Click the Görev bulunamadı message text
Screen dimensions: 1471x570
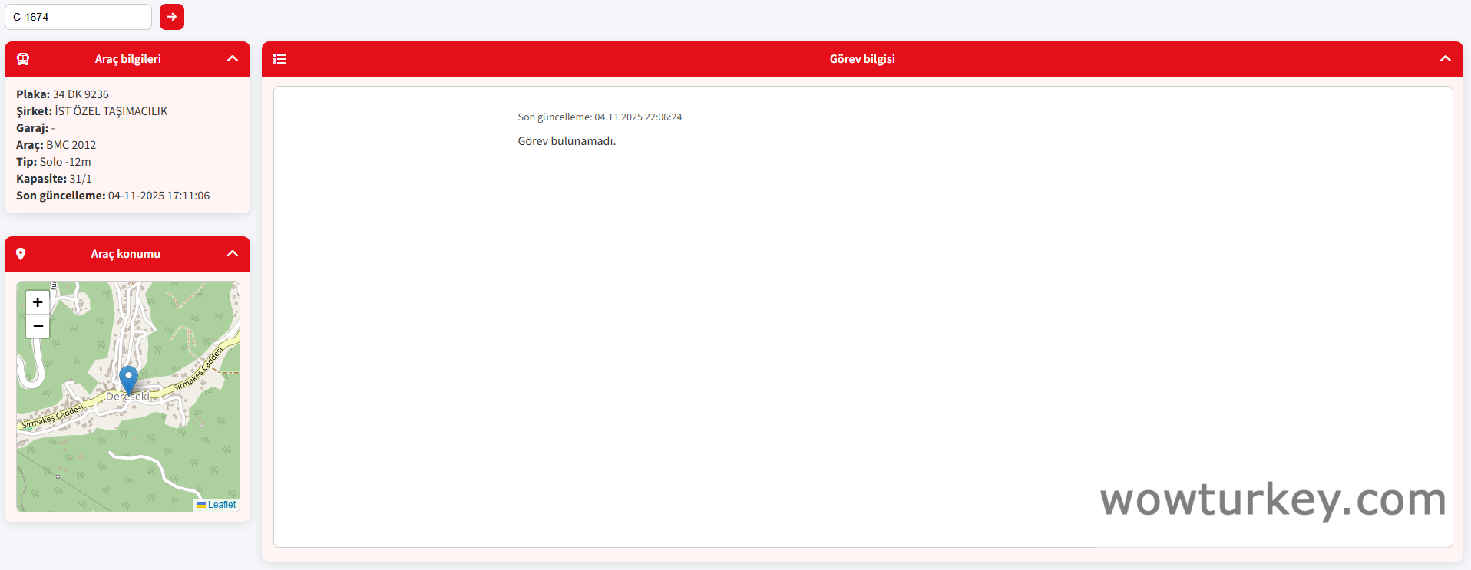(567, 141)
